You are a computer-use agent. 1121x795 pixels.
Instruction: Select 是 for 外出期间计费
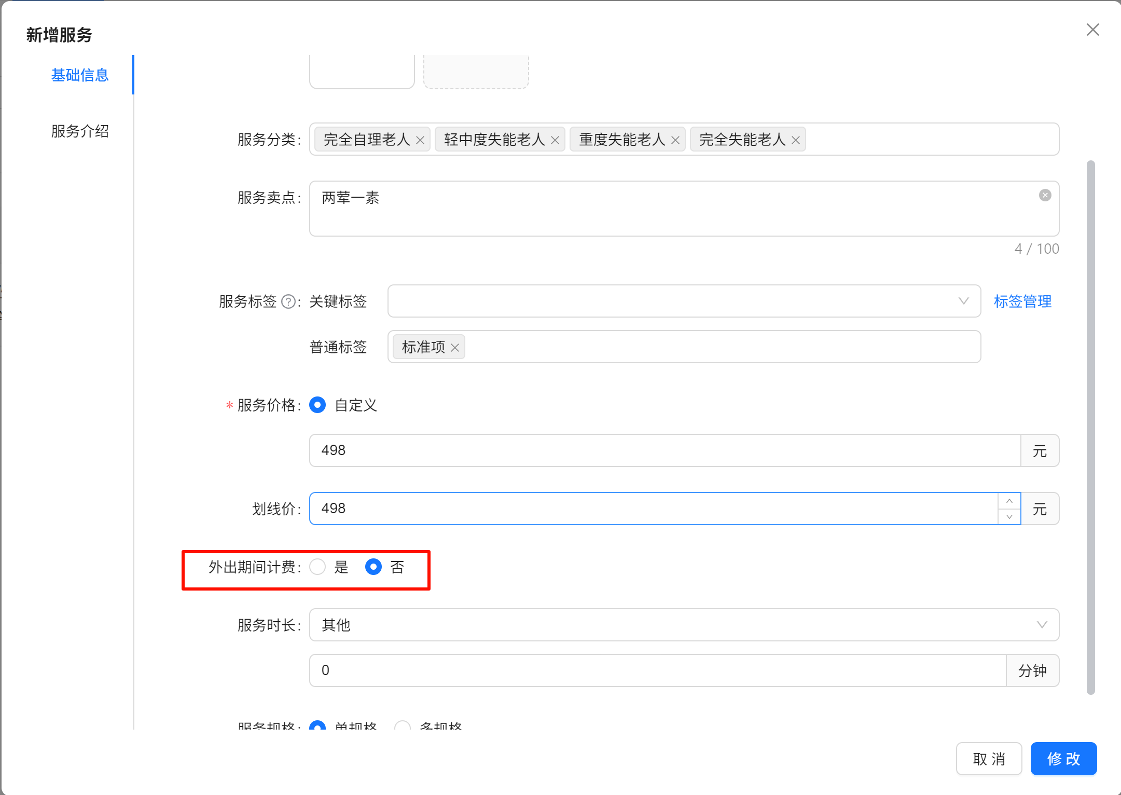(x=317, y=567)
